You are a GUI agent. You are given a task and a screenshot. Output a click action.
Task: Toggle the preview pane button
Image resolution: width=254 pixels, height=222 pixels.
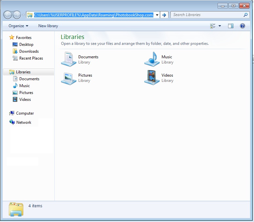231,26
